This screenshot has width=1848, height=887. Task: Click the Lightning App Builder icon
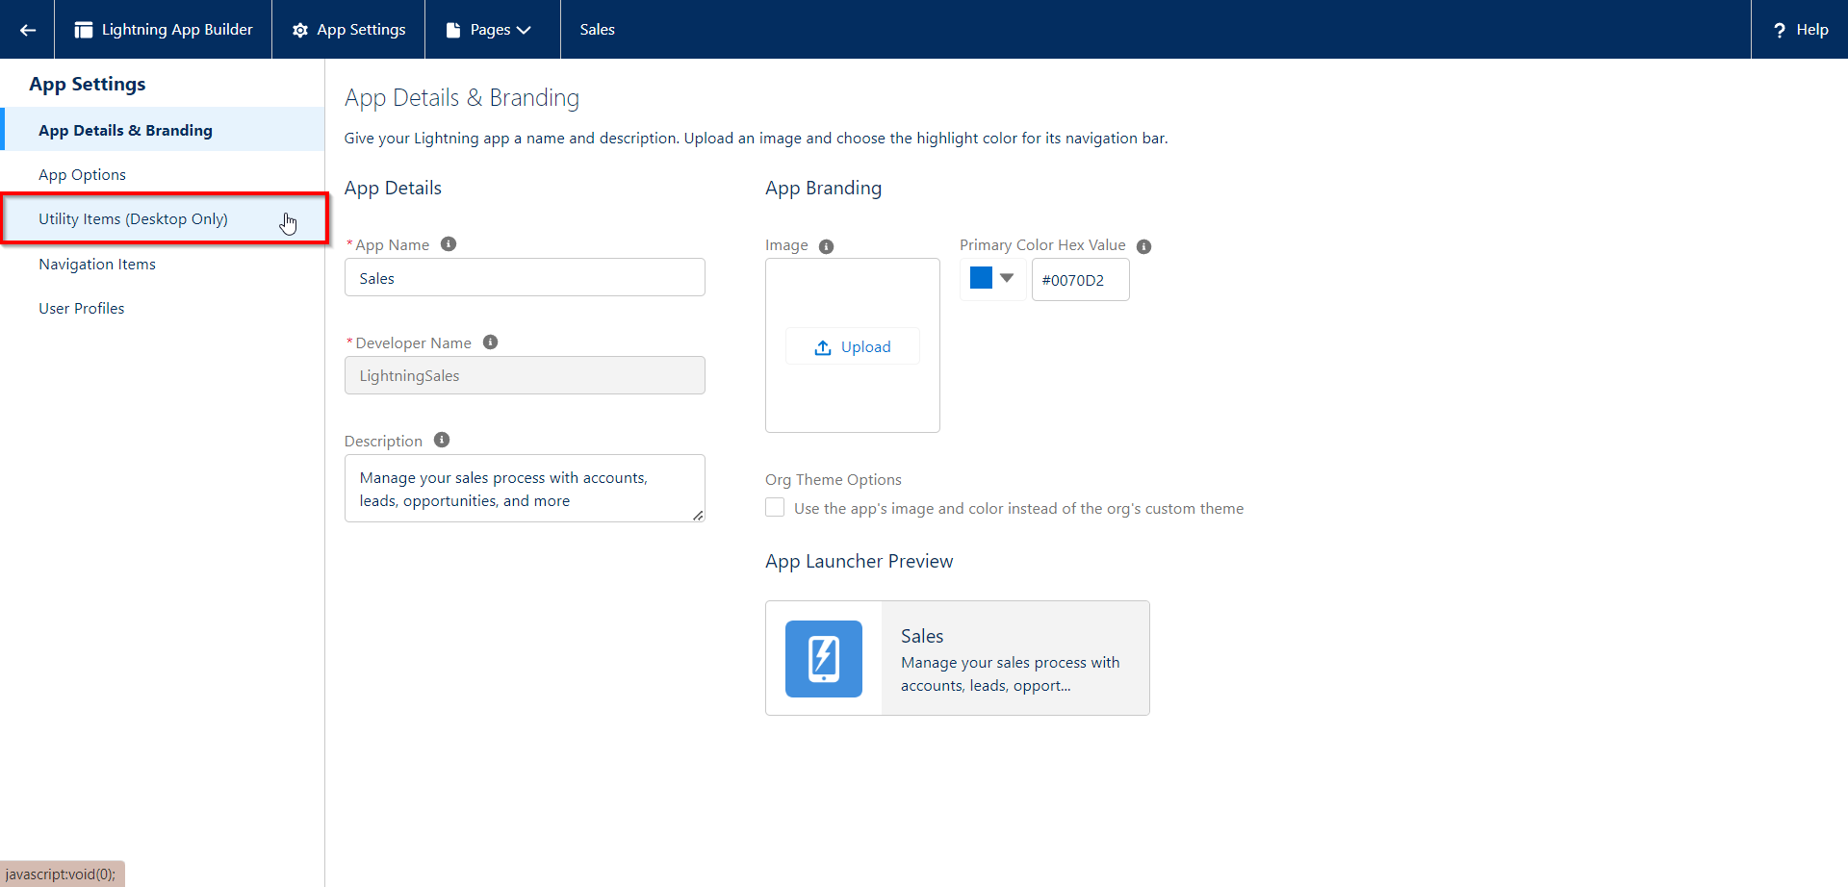84,30
